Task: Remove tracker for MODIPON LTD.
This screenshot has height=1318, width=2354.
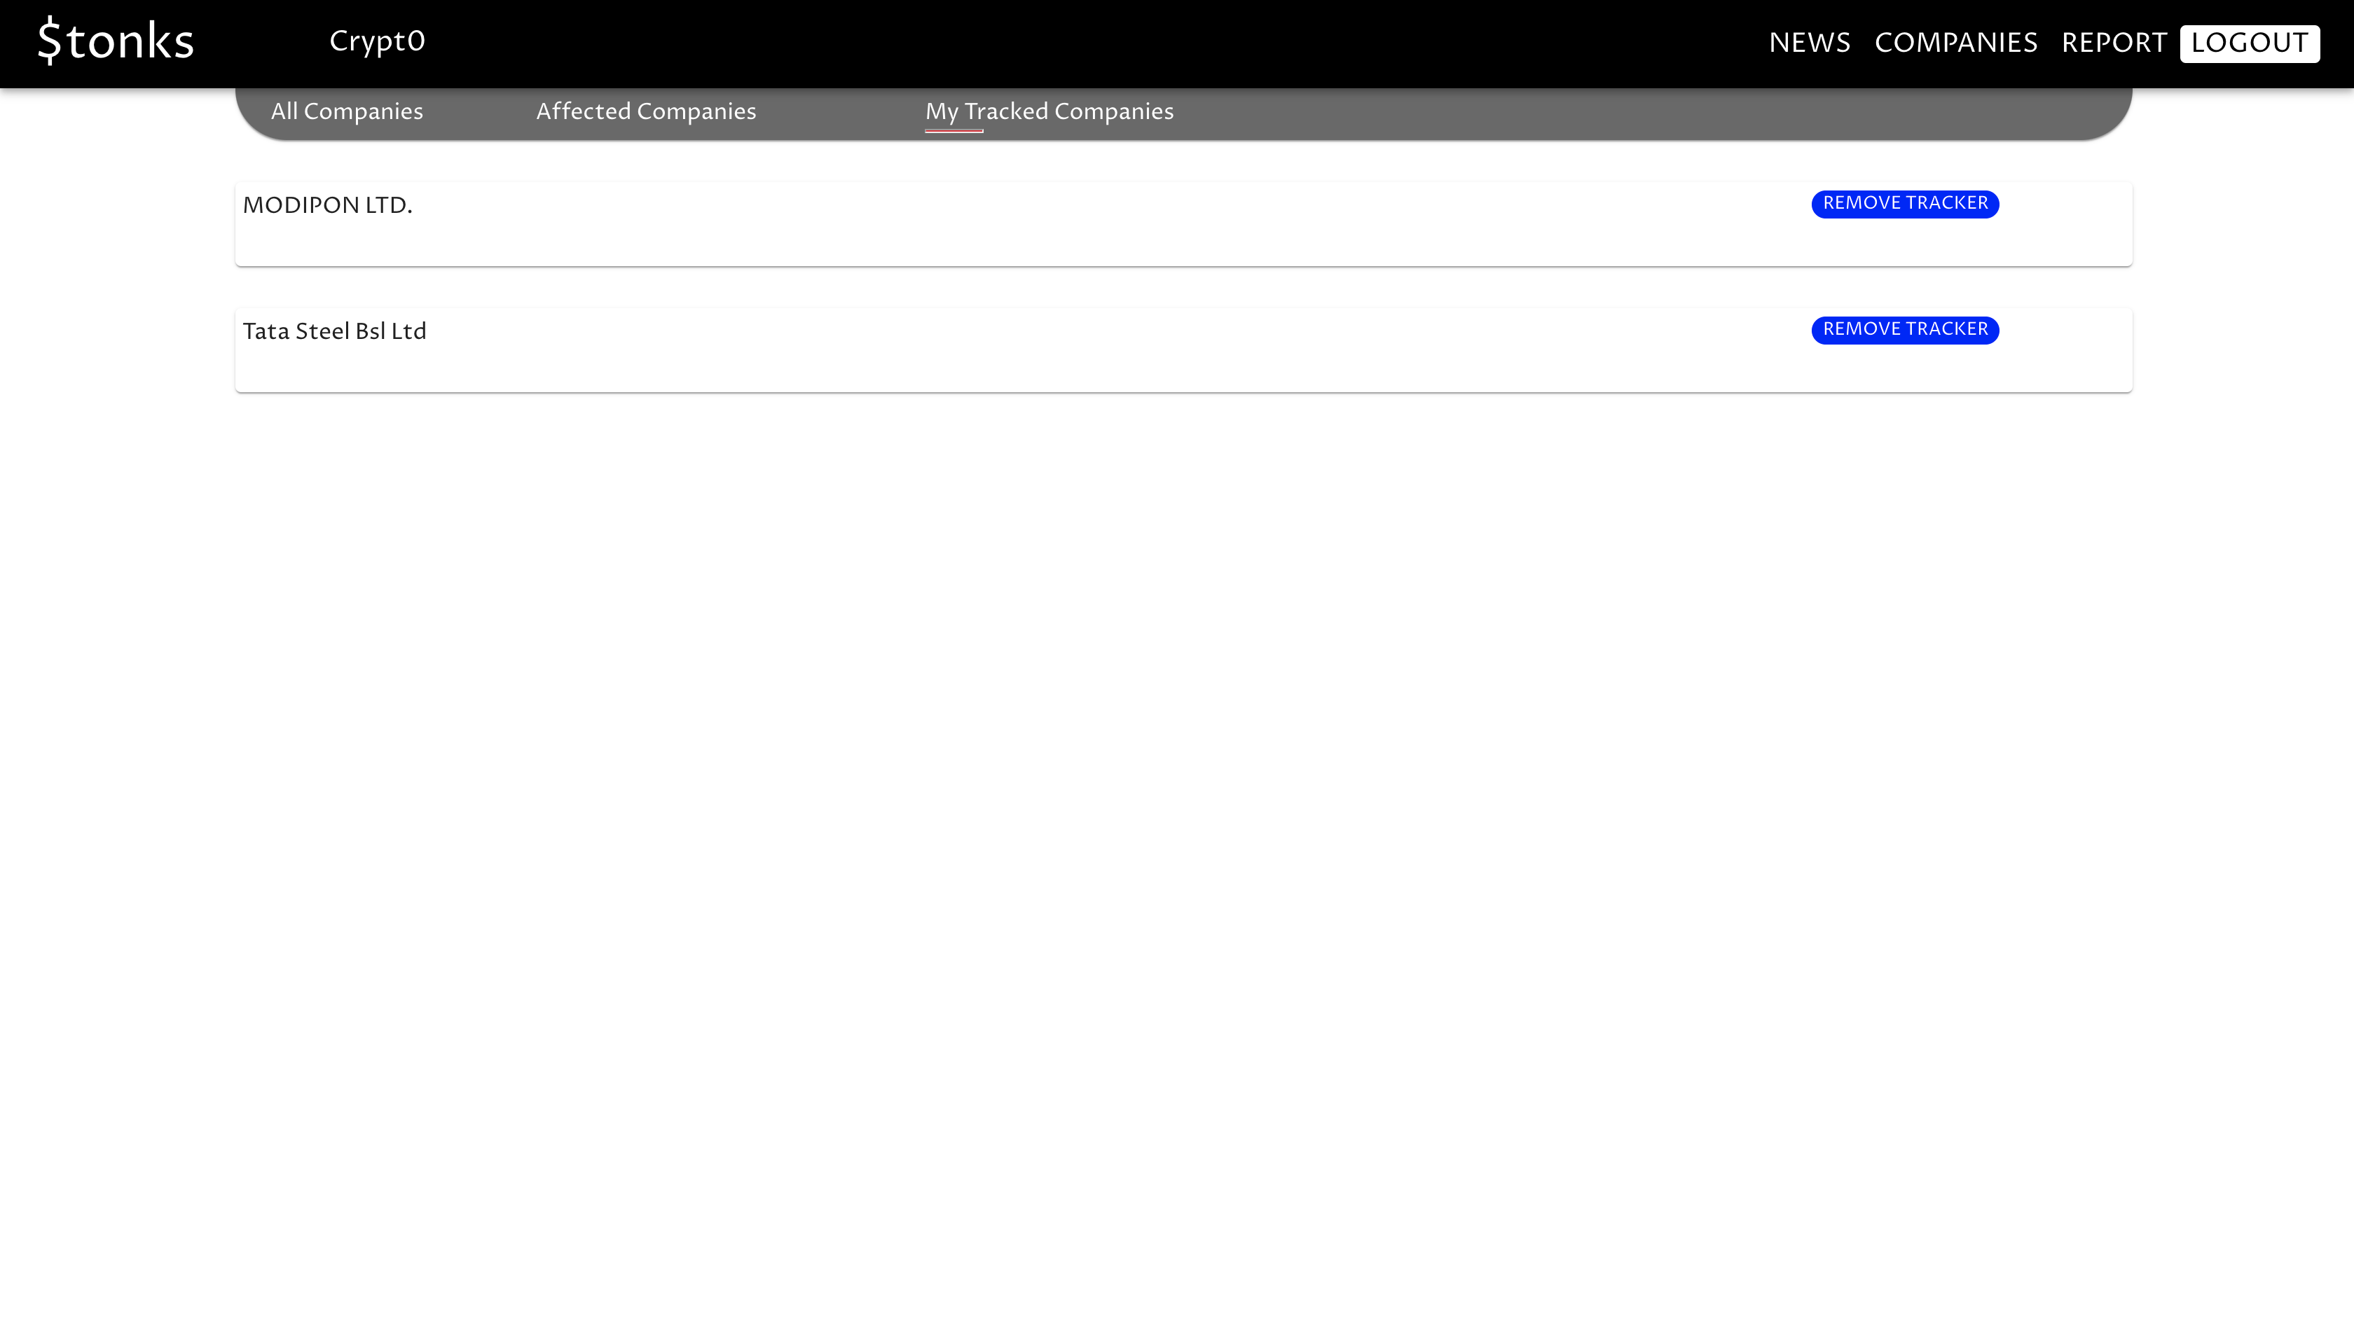Action: tap(1904, 204)
